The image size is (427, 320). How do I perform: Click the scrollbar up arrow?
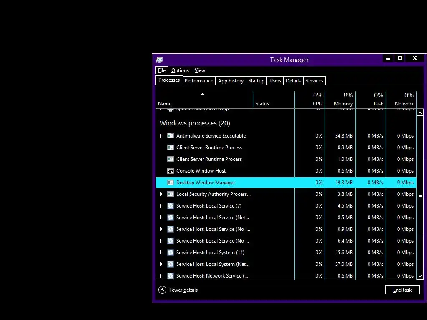click(420, 112)
